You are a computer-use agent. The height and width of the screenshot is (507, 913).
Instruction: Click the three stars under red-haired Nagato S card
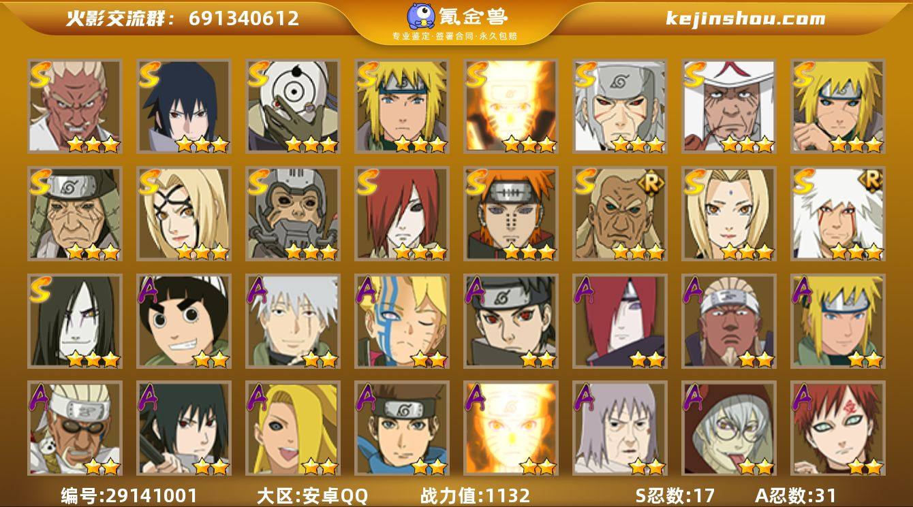point(420,252)
